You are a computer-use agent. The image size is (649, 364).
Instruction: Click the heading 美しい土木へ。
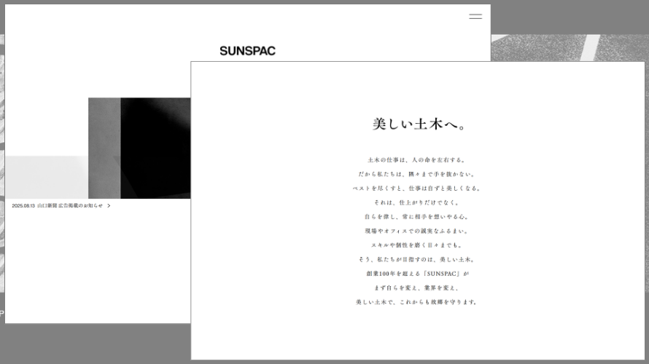[x=418, y=124]
